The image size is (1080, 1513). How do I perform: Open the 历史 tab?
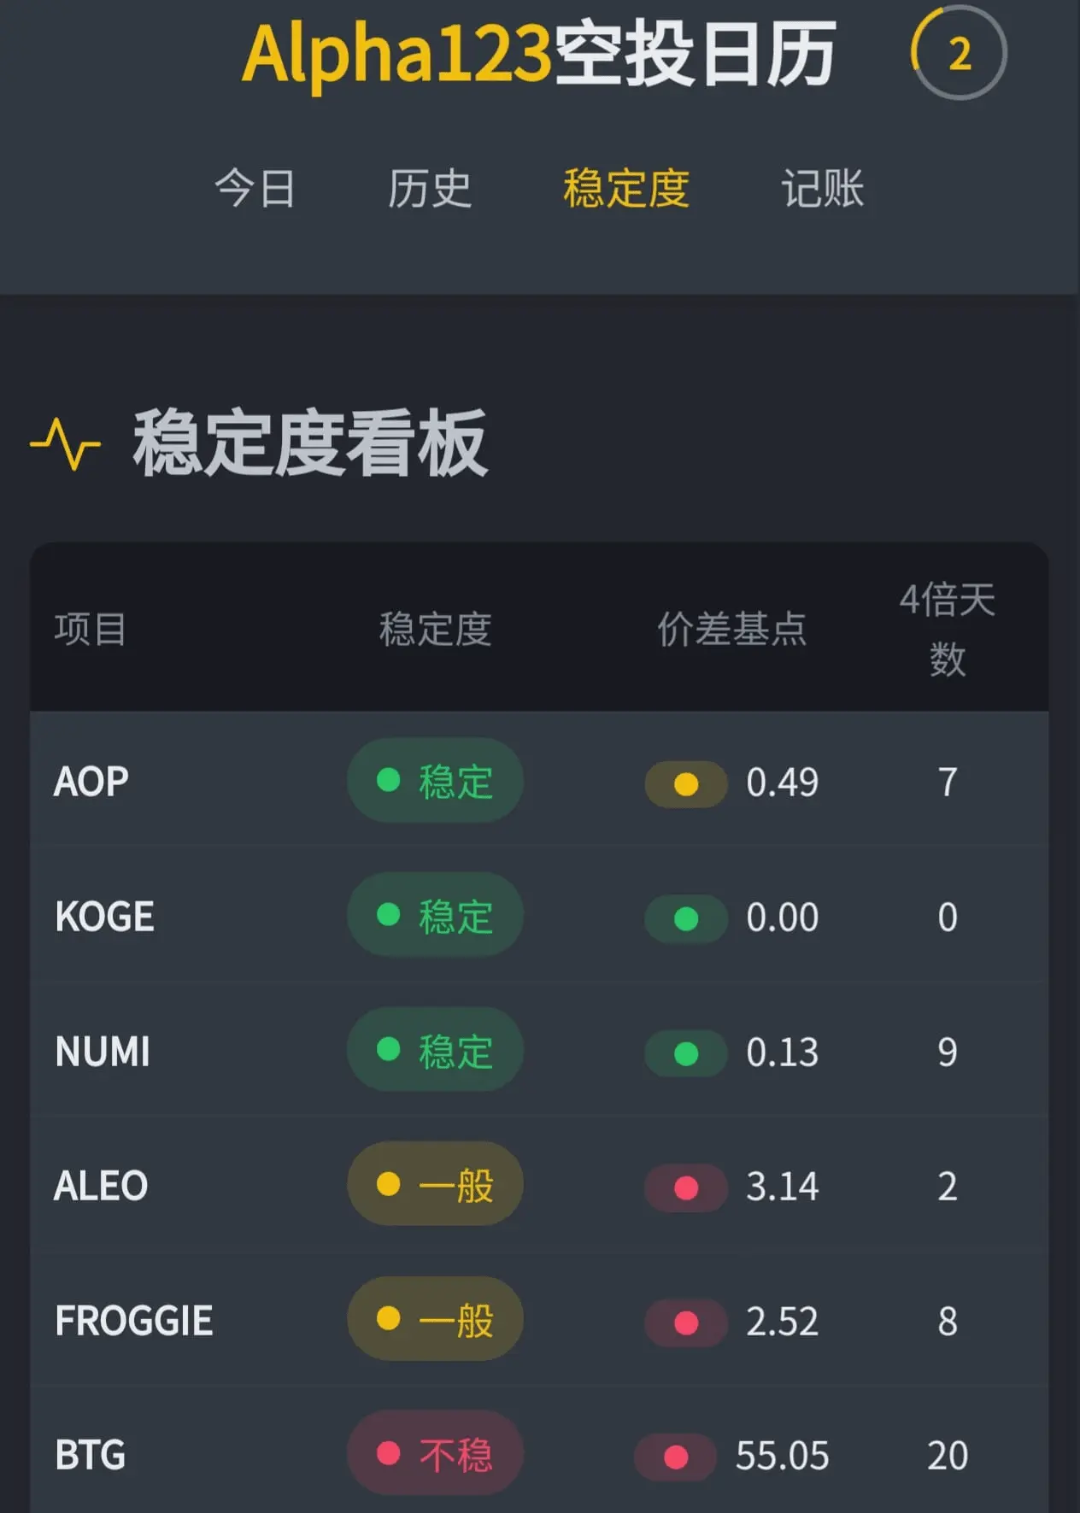pos(429,189)
